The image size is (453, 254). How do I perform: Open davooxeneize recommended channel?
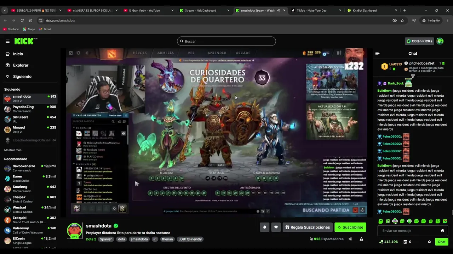pyautogui.click(x=30, y=168)
